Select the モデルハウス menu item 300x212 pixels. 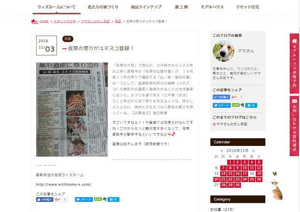point(212,7)
